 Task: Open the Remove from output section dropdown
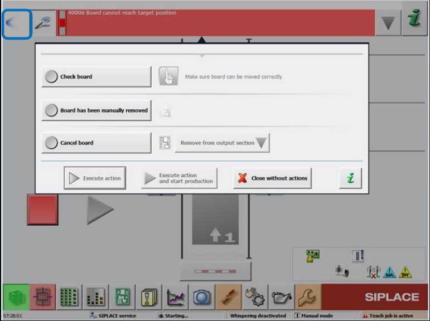(223, 143)
